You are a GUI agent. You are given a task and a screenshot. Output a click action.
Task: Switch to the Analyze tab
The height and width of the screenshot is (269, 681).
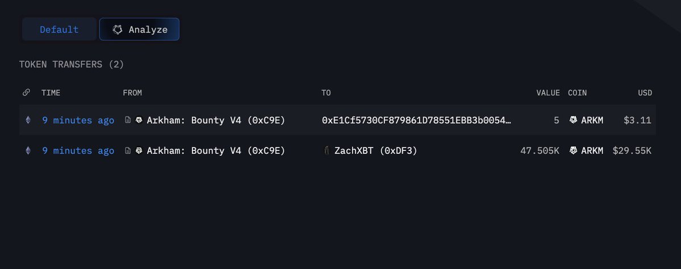click(139, 30)
